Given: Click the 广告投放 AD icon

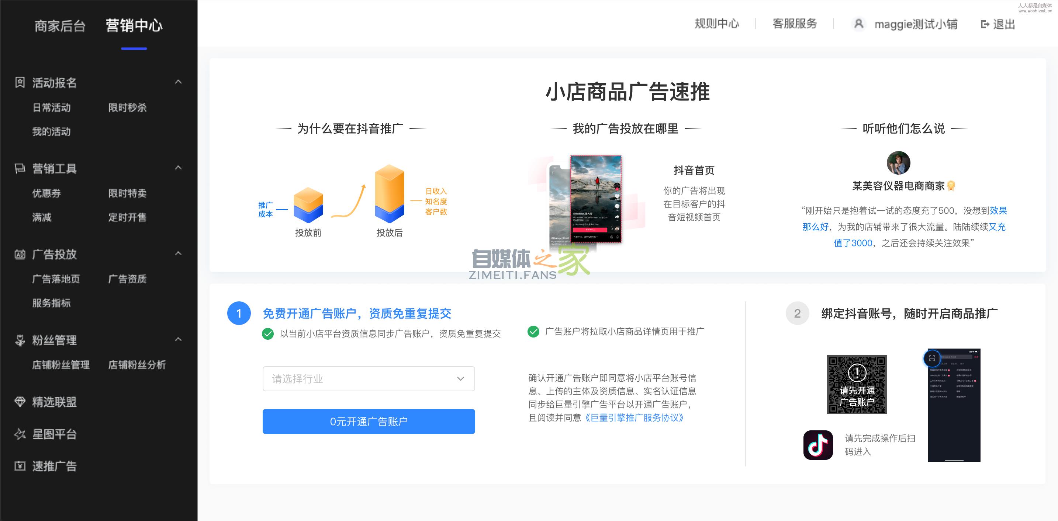Looking at the screenshot, I should 20,254.
